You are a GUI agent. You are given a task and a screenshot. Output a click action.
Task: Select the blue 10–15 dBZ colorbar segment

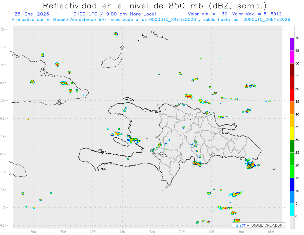[292, 184]
